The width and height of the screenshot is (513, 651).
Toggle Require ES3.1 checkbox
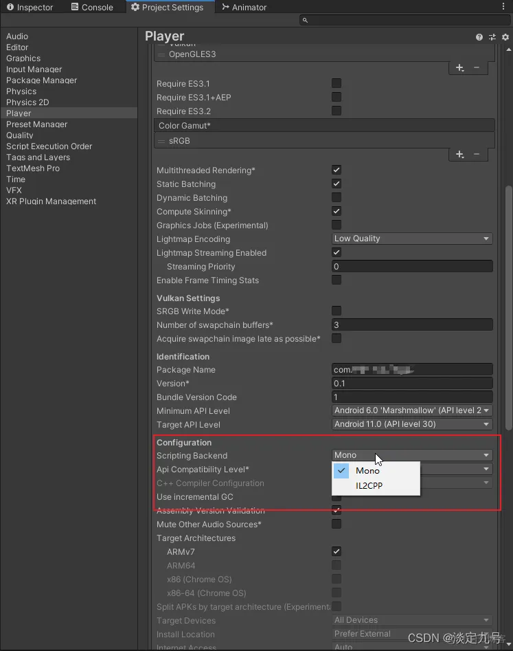(337, 83)
